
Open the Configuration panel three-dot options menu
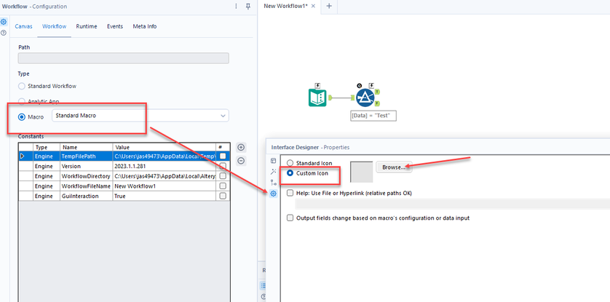(236, 7)
